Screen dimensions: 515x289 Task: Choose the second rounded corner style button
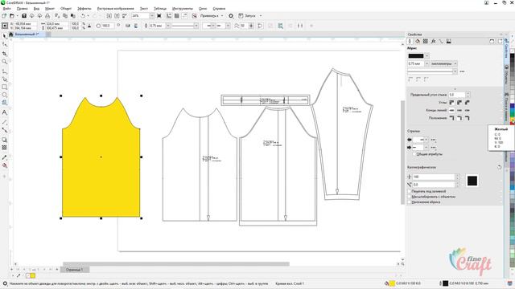point(459,103)
